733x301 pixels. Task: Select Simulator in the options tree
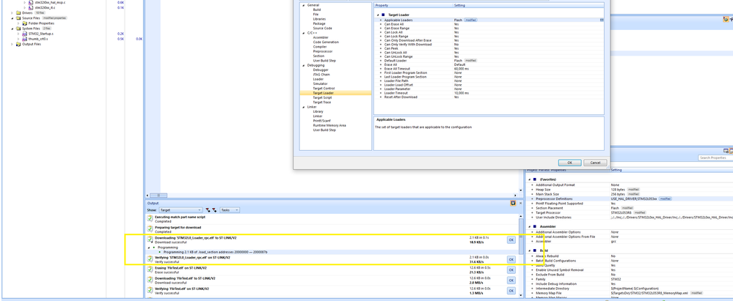pos(320,84)
